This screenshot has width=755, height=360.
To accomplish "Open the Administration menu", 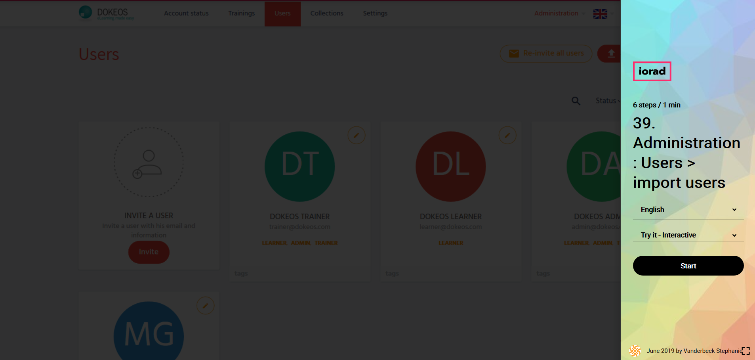I will point(559,13).
